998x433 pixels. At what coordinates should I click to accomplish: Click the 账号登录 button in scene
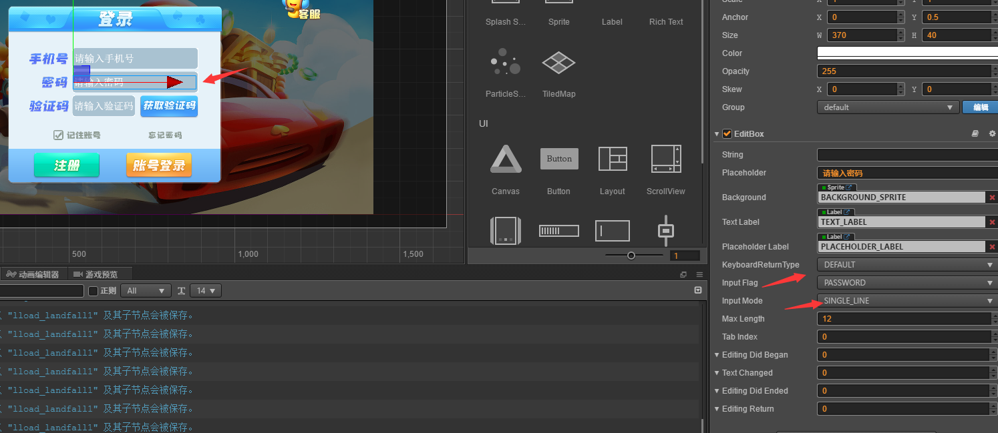coord(159,165)
